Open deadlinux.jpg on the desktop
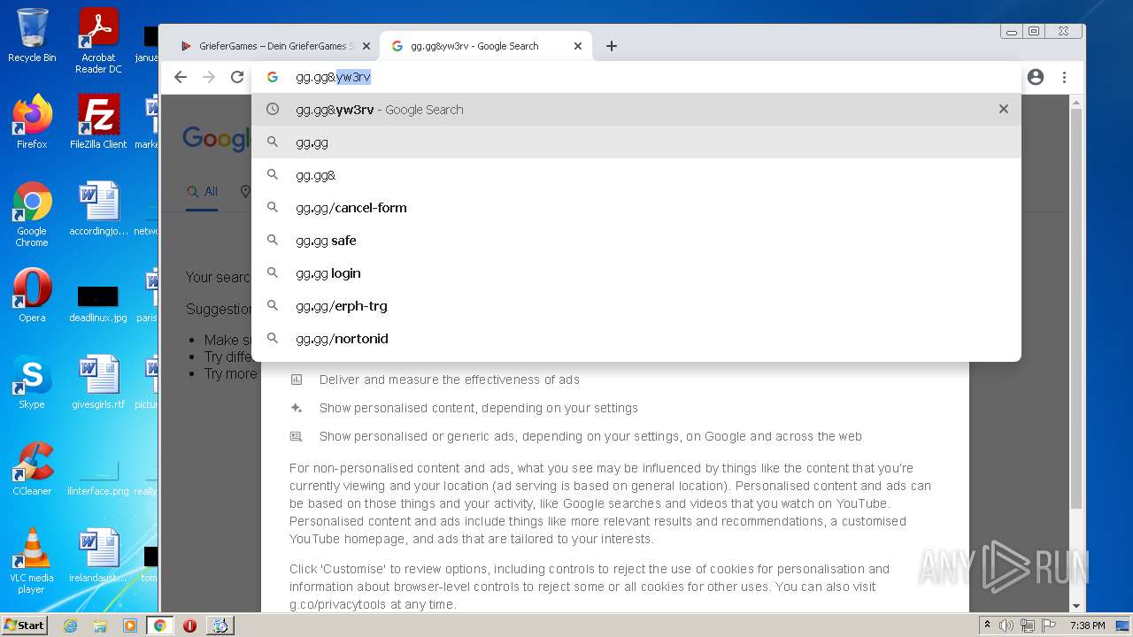 (x=98, y=303)
